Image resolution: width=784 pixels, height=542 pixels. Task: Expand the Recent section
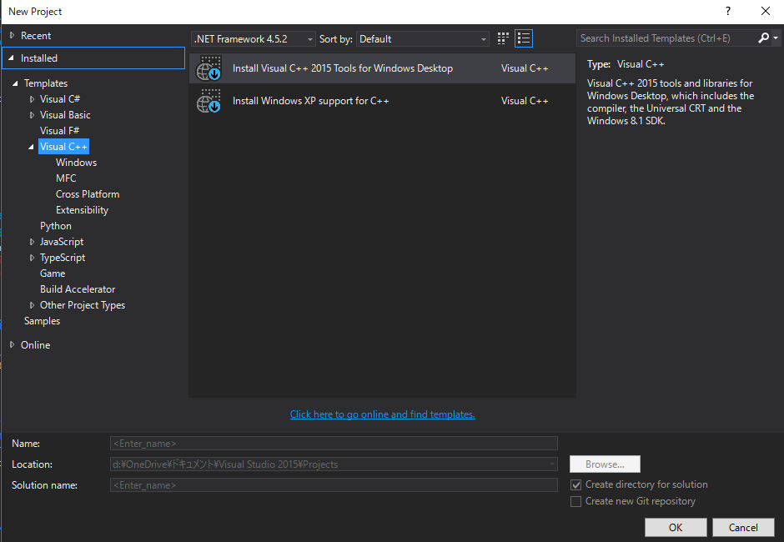pyautogui.click(x=13, y=36)
